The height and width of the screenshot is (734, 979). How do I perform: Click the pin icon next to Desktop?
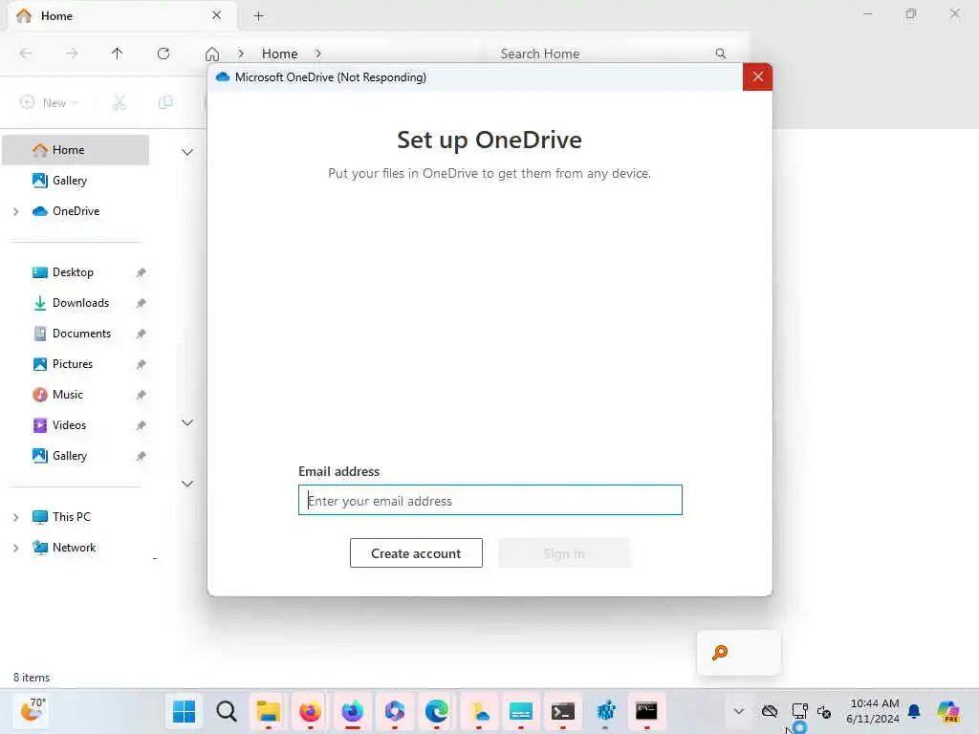coord(141,272)
